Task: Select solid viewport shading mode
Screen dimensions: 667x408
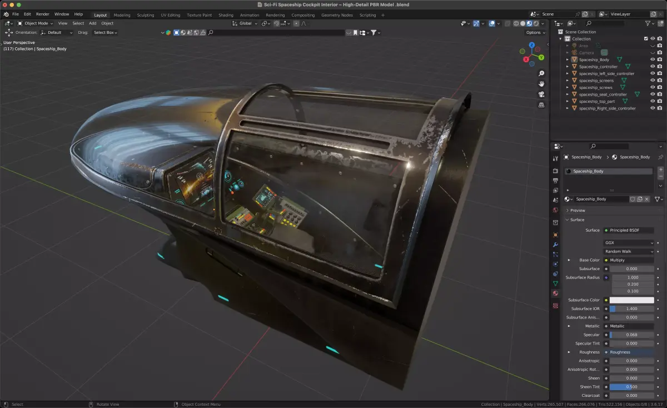Action: point(522,23)
